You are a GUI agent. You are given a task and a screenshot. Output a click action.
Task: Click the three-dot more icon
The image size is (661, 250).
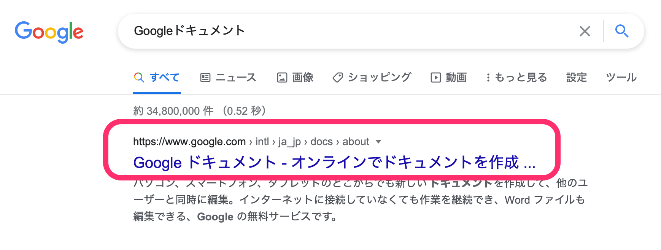click(488, 78)
